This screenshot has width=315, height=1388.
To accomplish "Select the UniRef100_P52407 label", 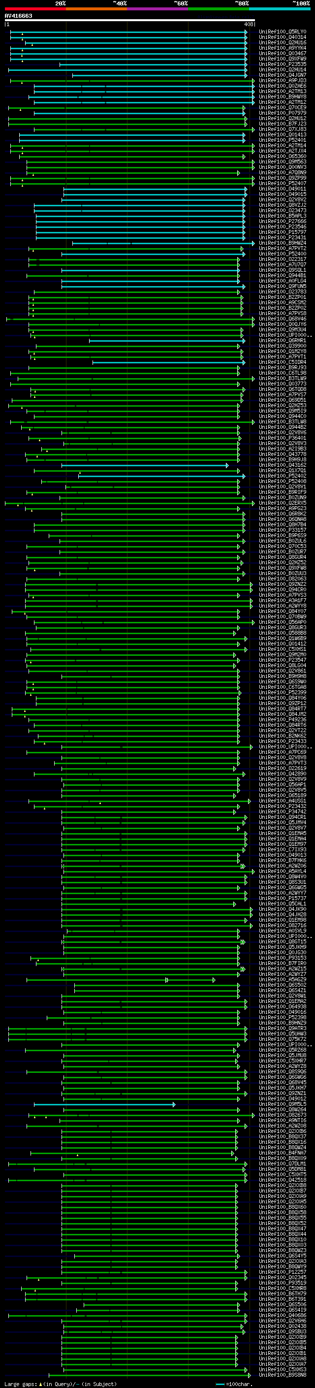I will (x=283, y=183).
